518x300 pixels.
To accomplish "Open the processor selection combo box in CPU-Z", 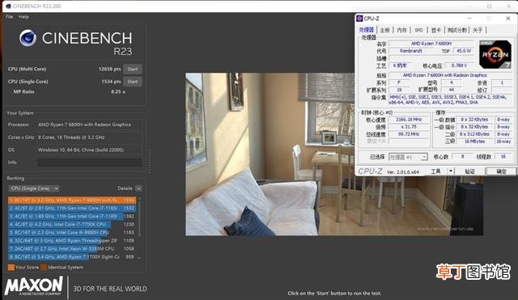I will pos(408,157).
